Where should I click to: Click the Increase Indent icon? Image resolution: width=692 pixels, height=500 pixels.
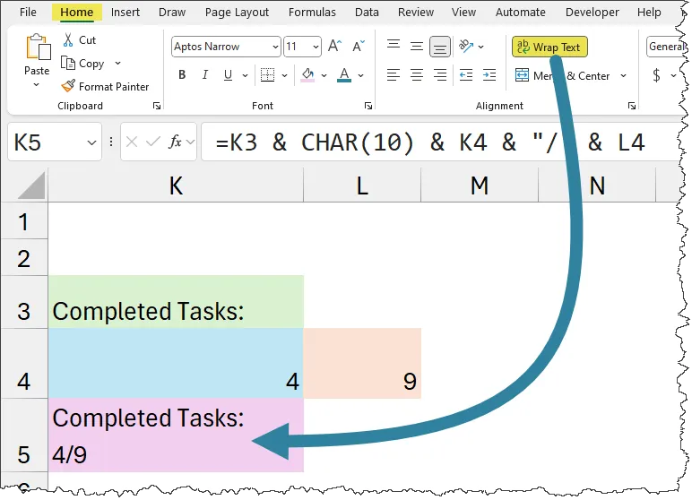coord(489,75)
